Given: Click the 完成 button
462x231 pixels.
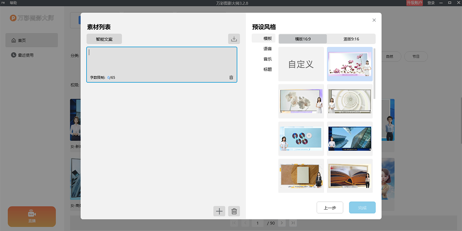Looking at the screenshot, I should click(362, 208).
